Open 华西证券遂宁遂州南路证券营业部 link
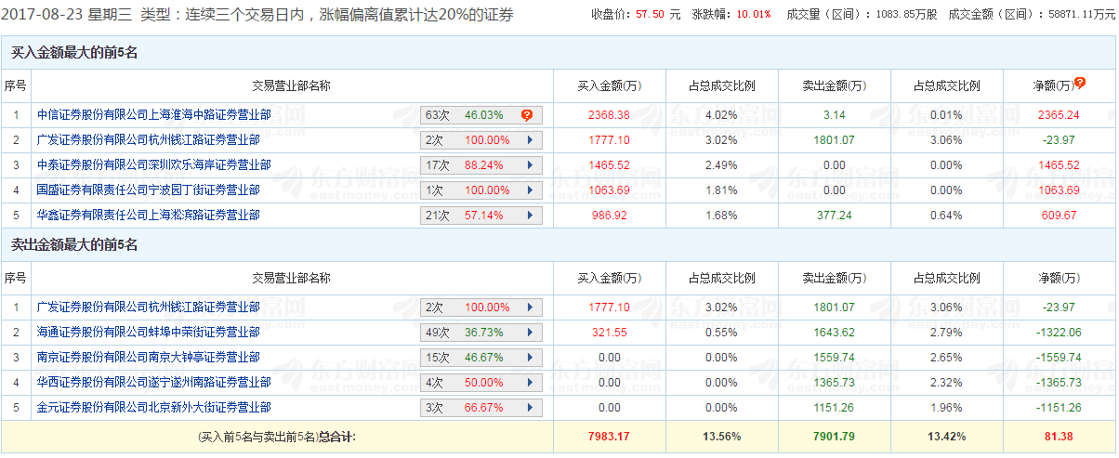Viewport: 1119px width, 458px height. pyautogui.click(x=153, y=383)
